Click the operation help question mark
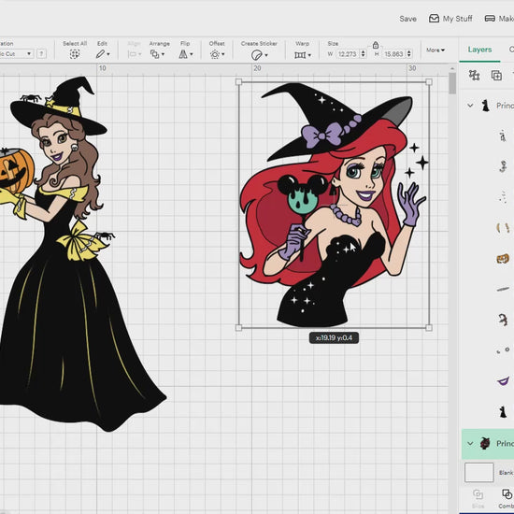This screenshot has width=514, height=514. 41,53
